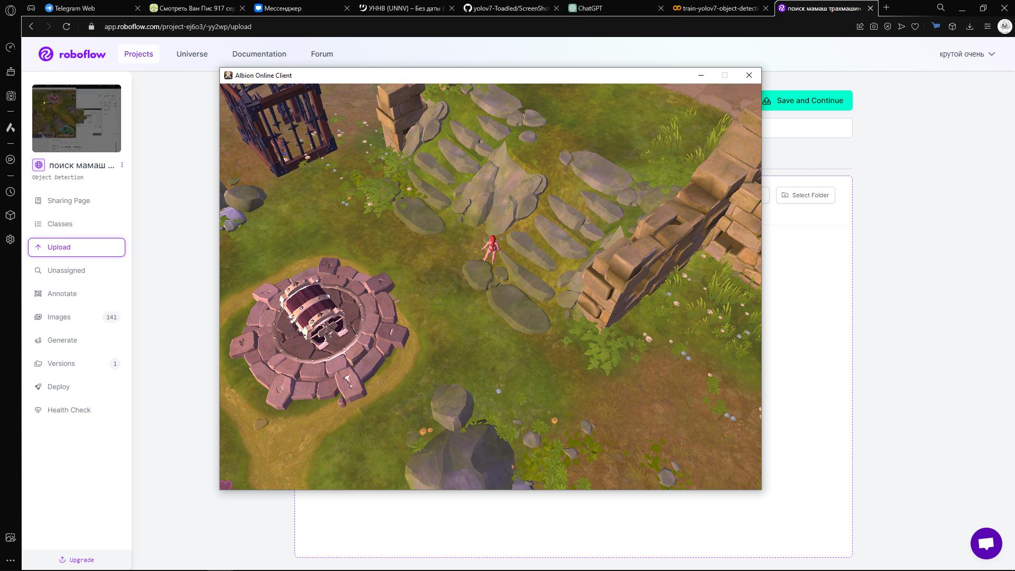Viewport: 1015px width, 571px height.
Task: Open the three-dots sidebar setup at the bottom
Action: tap(11, 560)
